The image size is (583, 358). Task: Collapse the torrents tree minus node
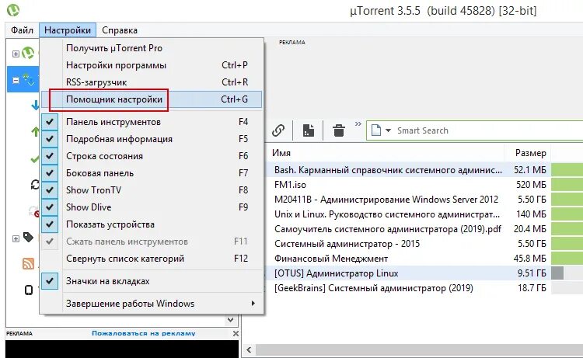pos(16,80)
